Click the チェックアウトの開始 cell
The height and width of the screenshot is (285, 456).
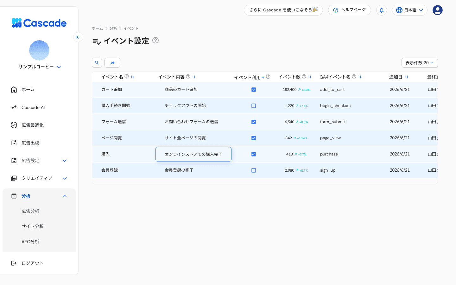[185, 106]
